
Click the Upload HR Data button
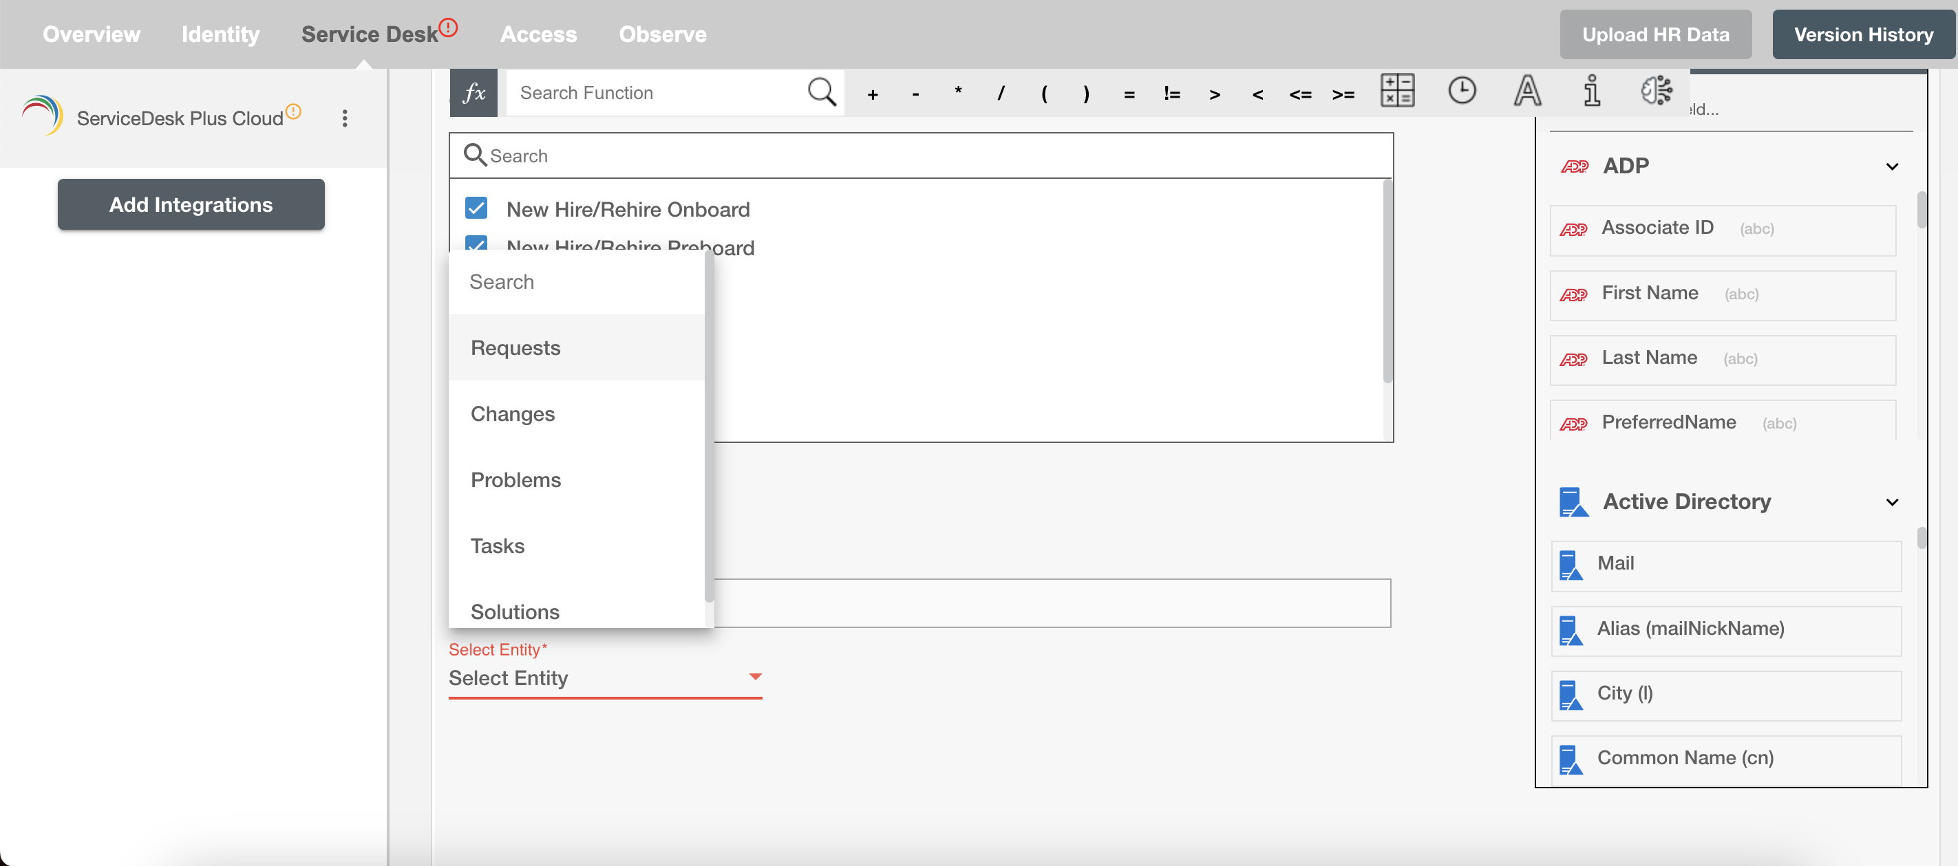point(1656,34)
